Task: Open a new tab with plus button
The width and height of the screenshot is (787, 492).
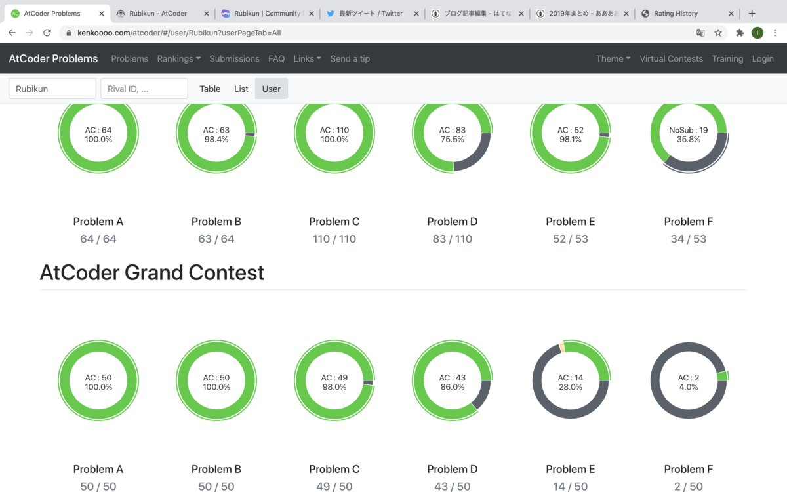Action: point(752,13)
